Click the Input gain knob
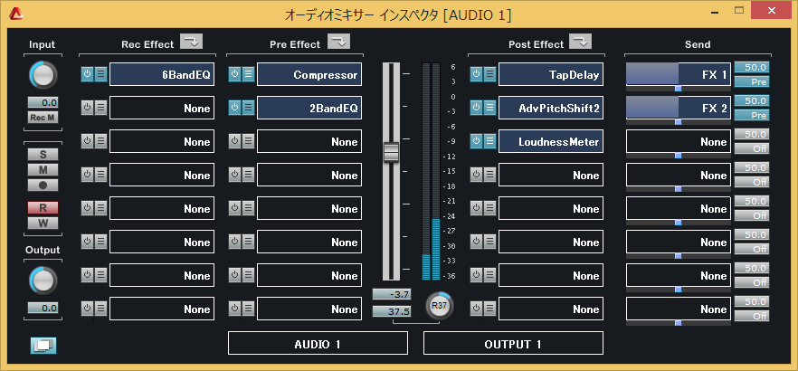 [x=43, y=76]
